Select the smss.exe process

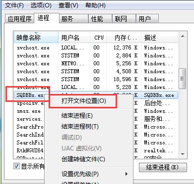(x=29, y=111)
